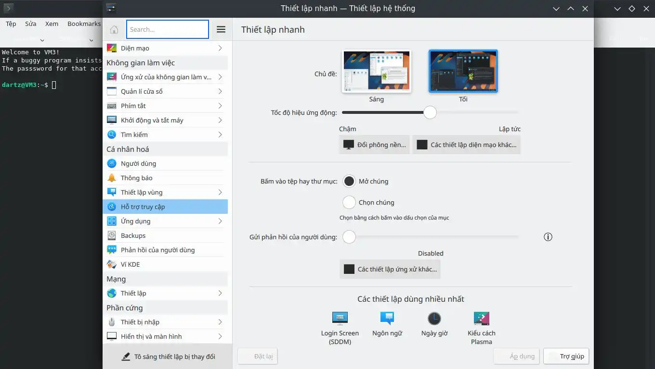The width and height of the screenshot is (655, 369).
Task: Click the Ứng xử của không gian icon
Action: [112, 77]
